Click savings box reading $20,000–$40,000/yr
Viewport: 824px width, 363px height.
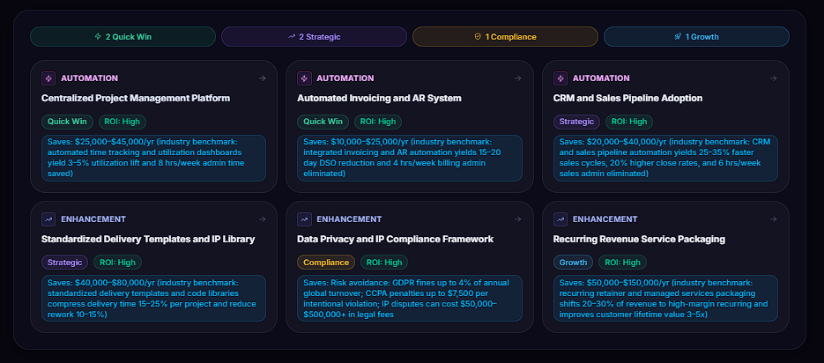tap(665, 158)
